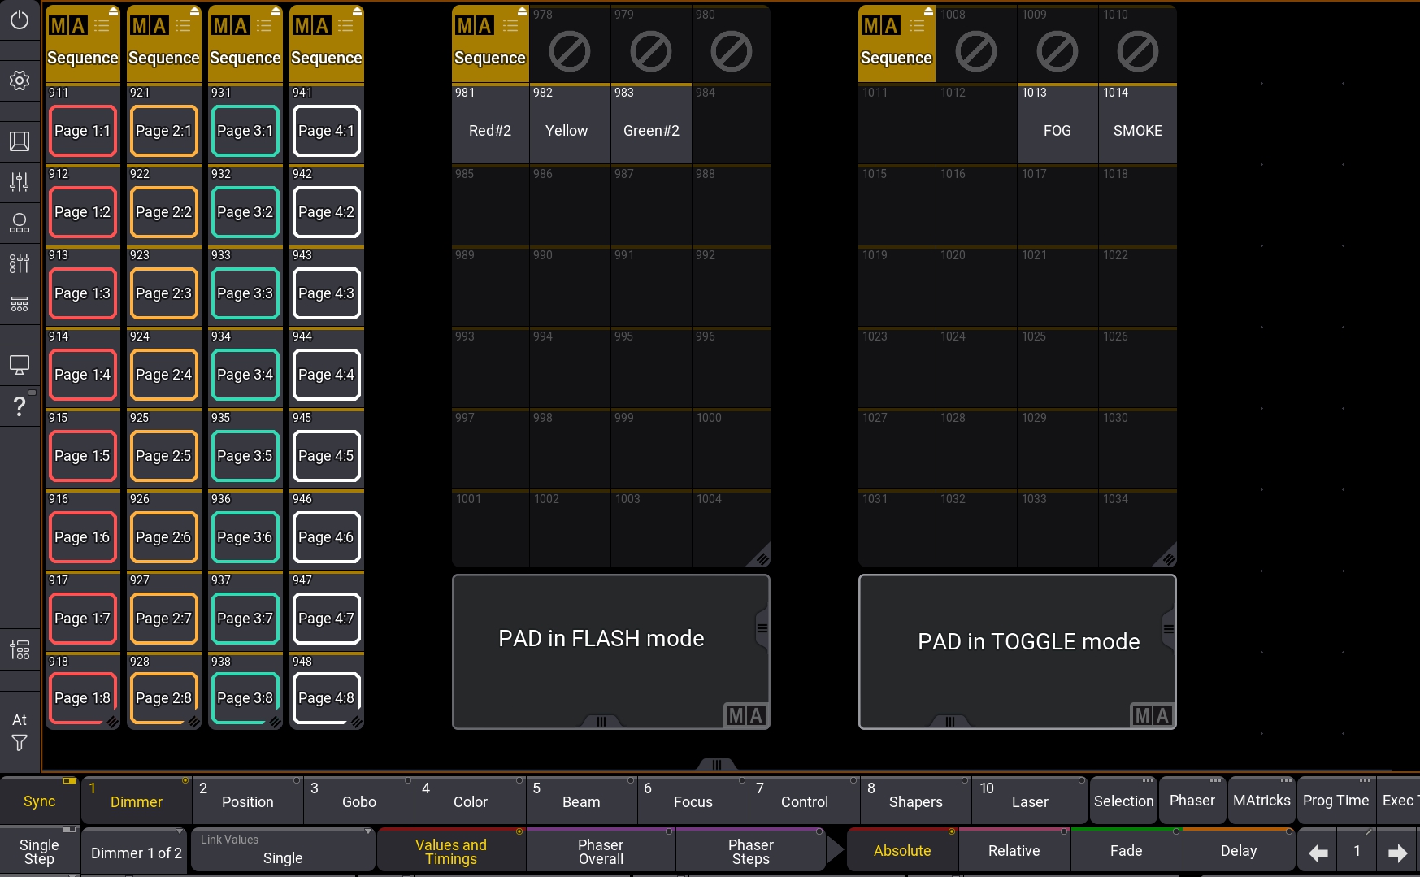This screenshot has height=877, width=1420.
Task: Toggle Single Step mode
Action: (x=39, y=849)
